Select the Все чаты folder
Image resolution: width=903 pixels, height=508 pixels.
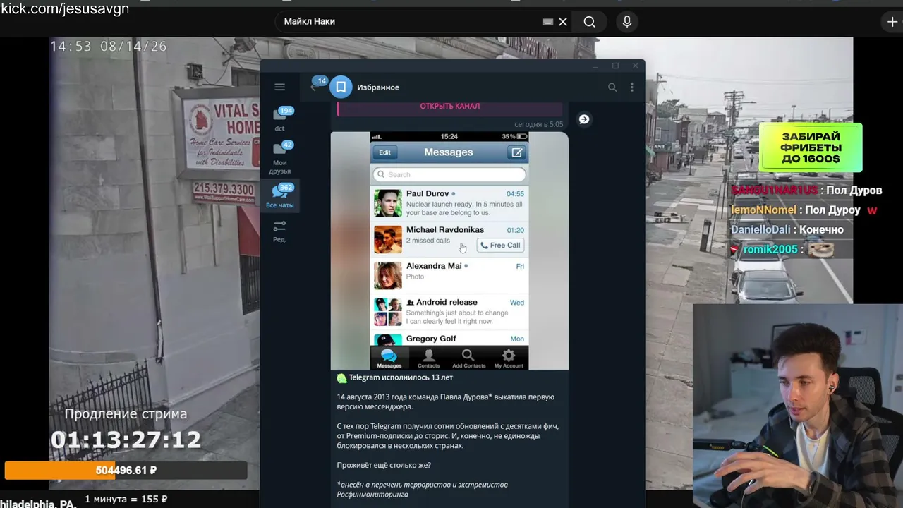279,195
